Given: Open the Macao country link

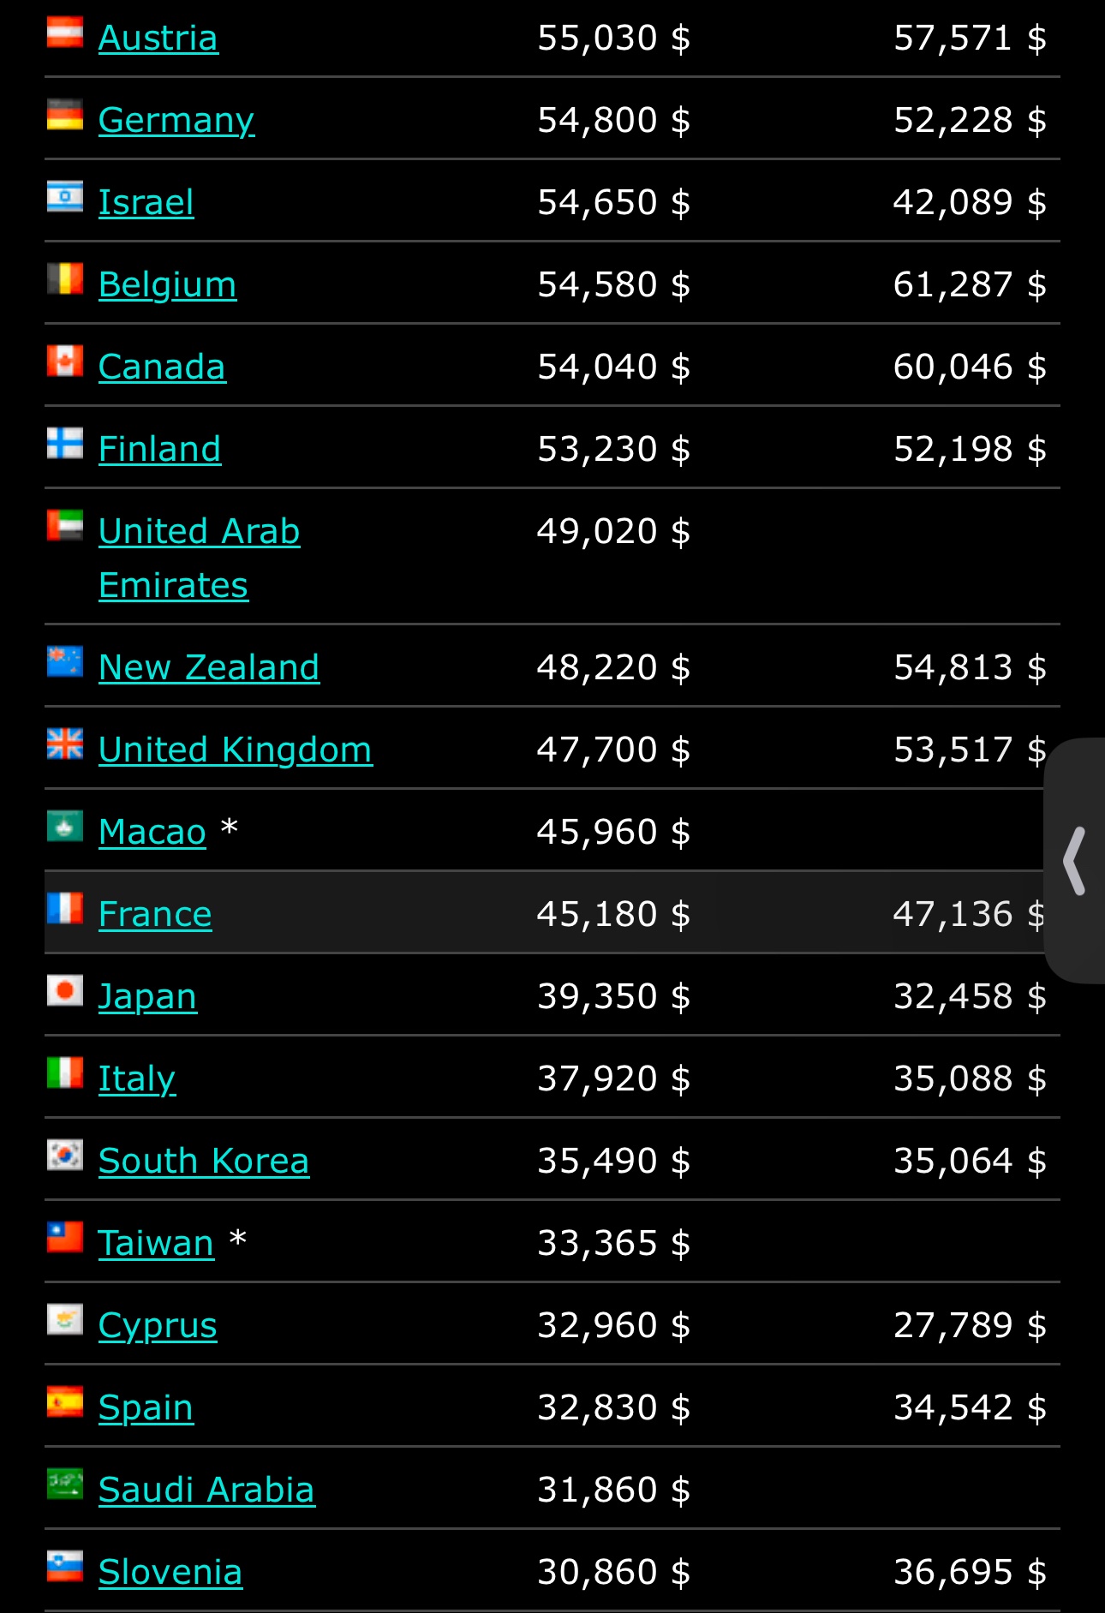Looking at the screenshot, I should (152, 833).
